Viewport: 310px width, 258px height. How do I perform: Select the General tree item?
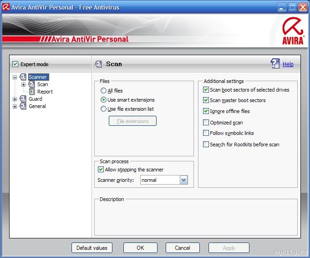click(37, 106)
